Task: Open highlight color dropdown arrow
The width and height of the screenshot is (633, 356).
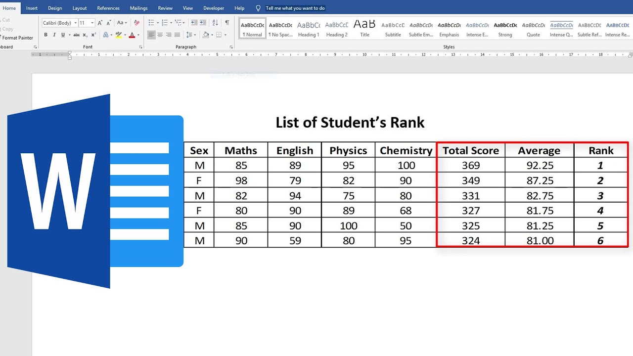Action: coord(124,35)
